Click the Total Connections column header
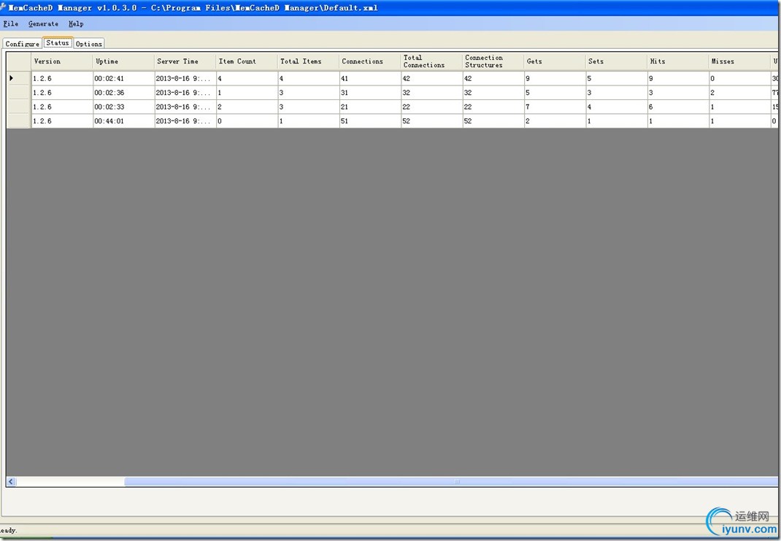This screenshot has width=781, height=541. [431, 61]
